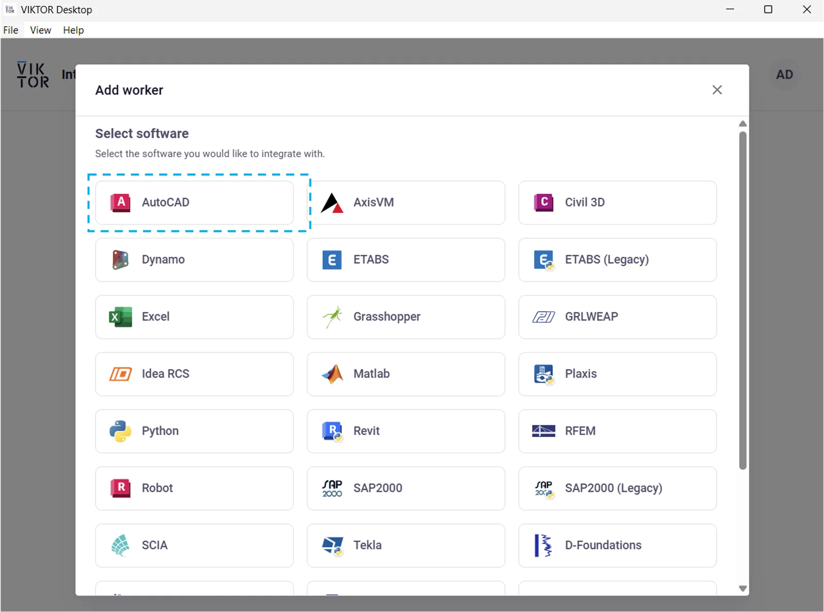Image resolution: width=824 pixels, height=612 pixels.
Task: Pick the Python label text
Action: click(x=160, y=431)
